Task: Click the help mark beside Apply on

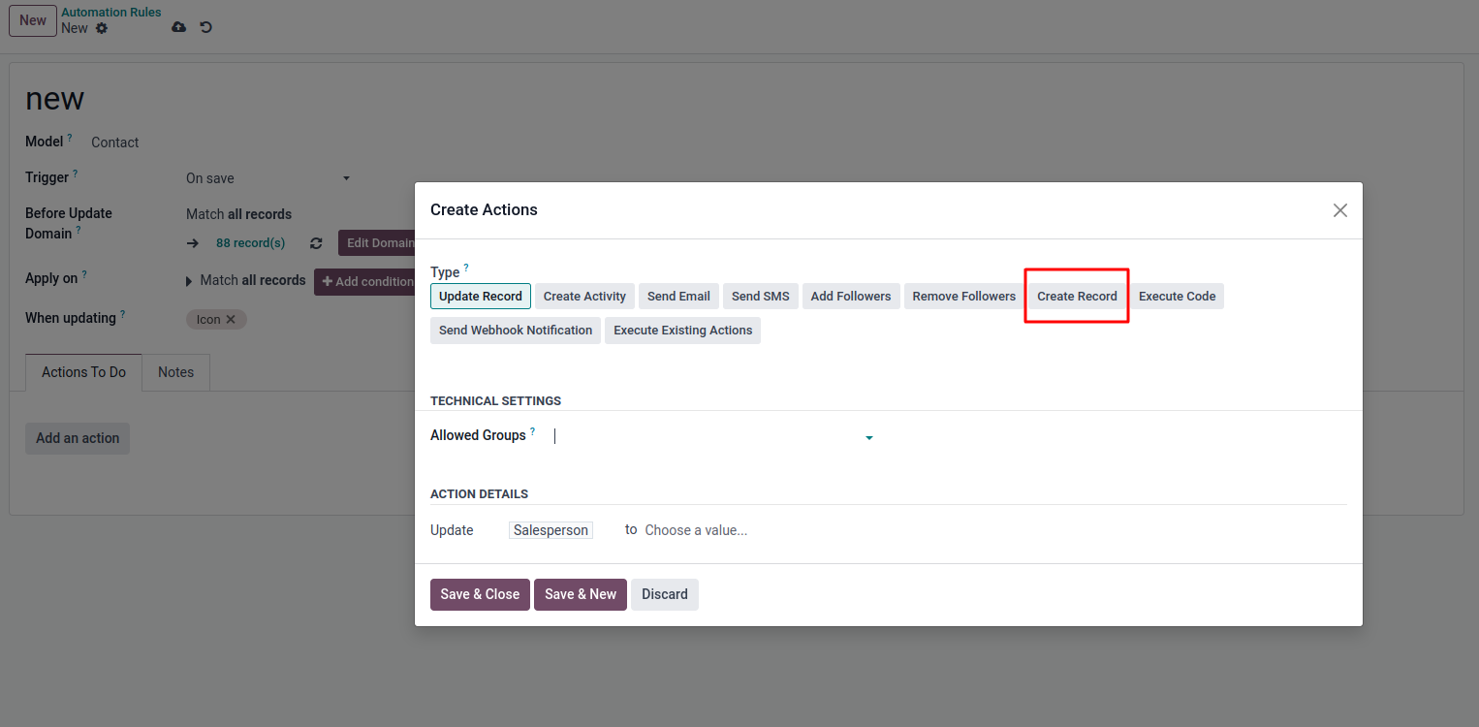Action: 84,274
